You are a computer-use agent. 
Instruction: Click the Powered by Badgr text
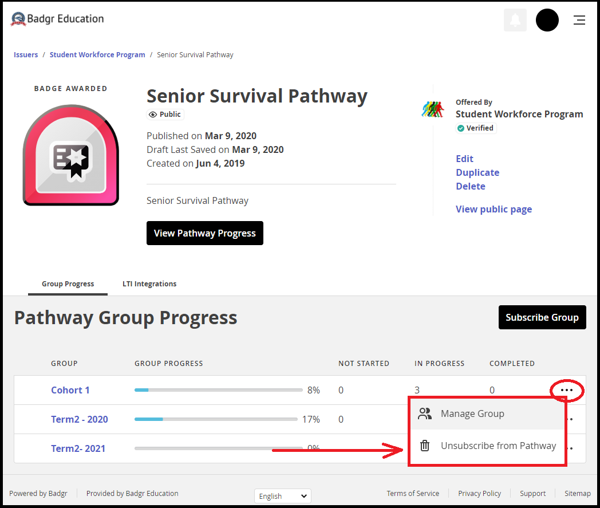[38, 494]
